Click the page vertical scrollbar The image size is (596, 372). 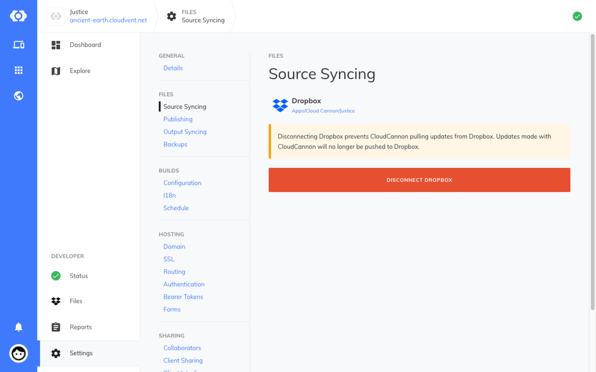593,172
